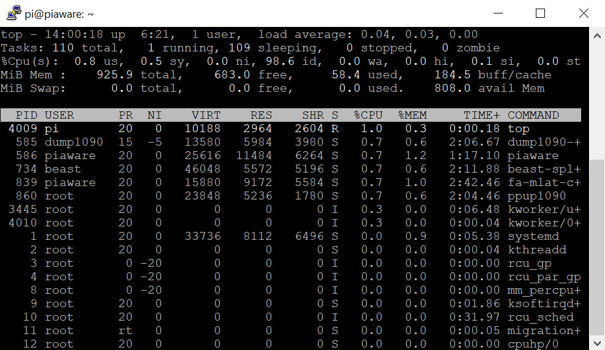The height and width of the screenshot is (350, 605).
Task: Click the '184.5 buff/cache' value
Action: coord(493,75)
